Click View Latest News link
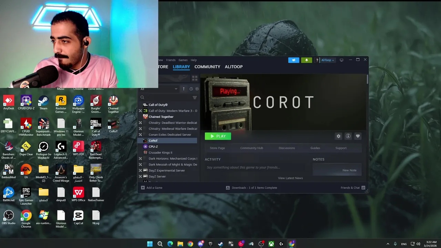 [x=290, y=178]
